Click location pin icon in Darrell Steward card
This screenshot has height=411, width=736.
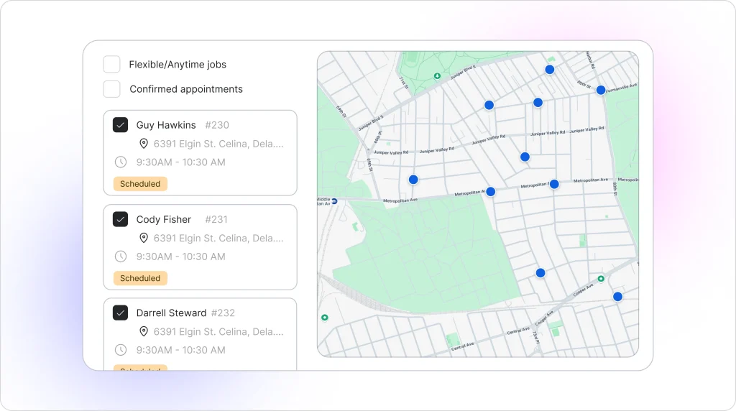[144, 331]
